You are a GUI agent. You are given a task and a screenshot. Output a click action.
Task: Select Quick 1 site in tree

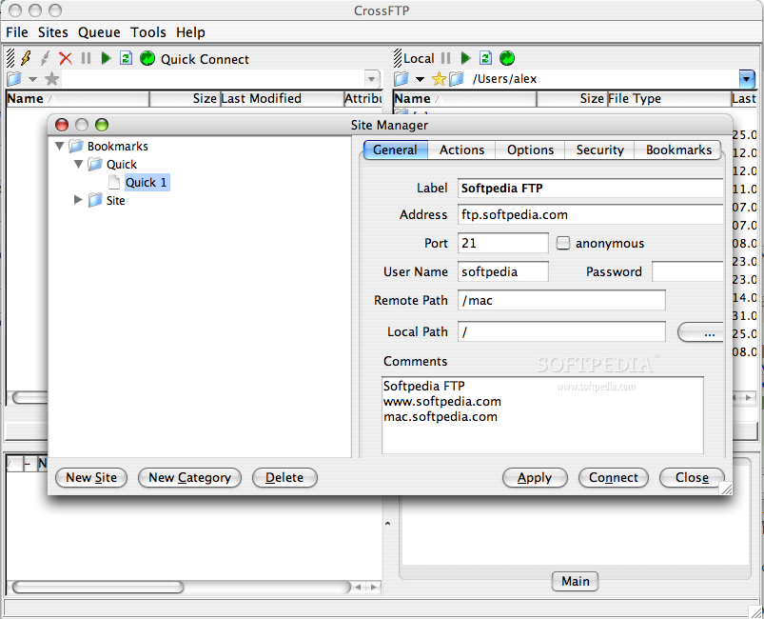tap(147, 183)
